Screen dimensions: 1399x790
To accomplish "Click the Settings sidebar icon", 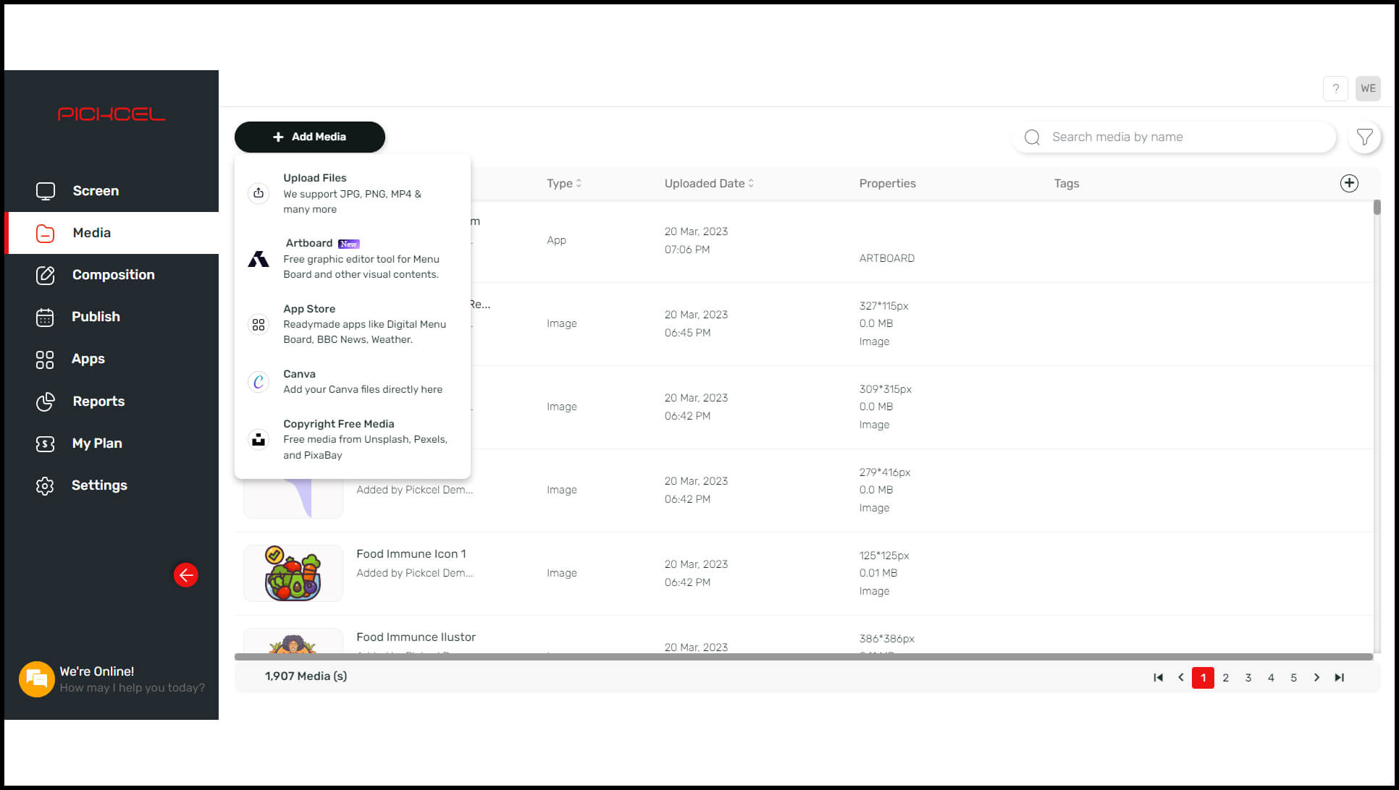I will [46, 485].
